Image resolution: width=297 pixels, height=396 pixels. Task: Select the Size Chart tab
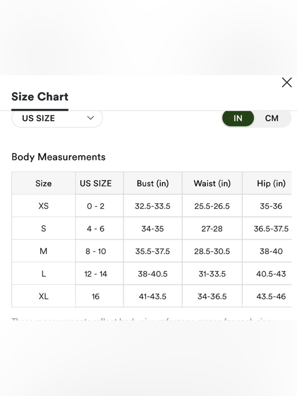(x=40, y=97)
